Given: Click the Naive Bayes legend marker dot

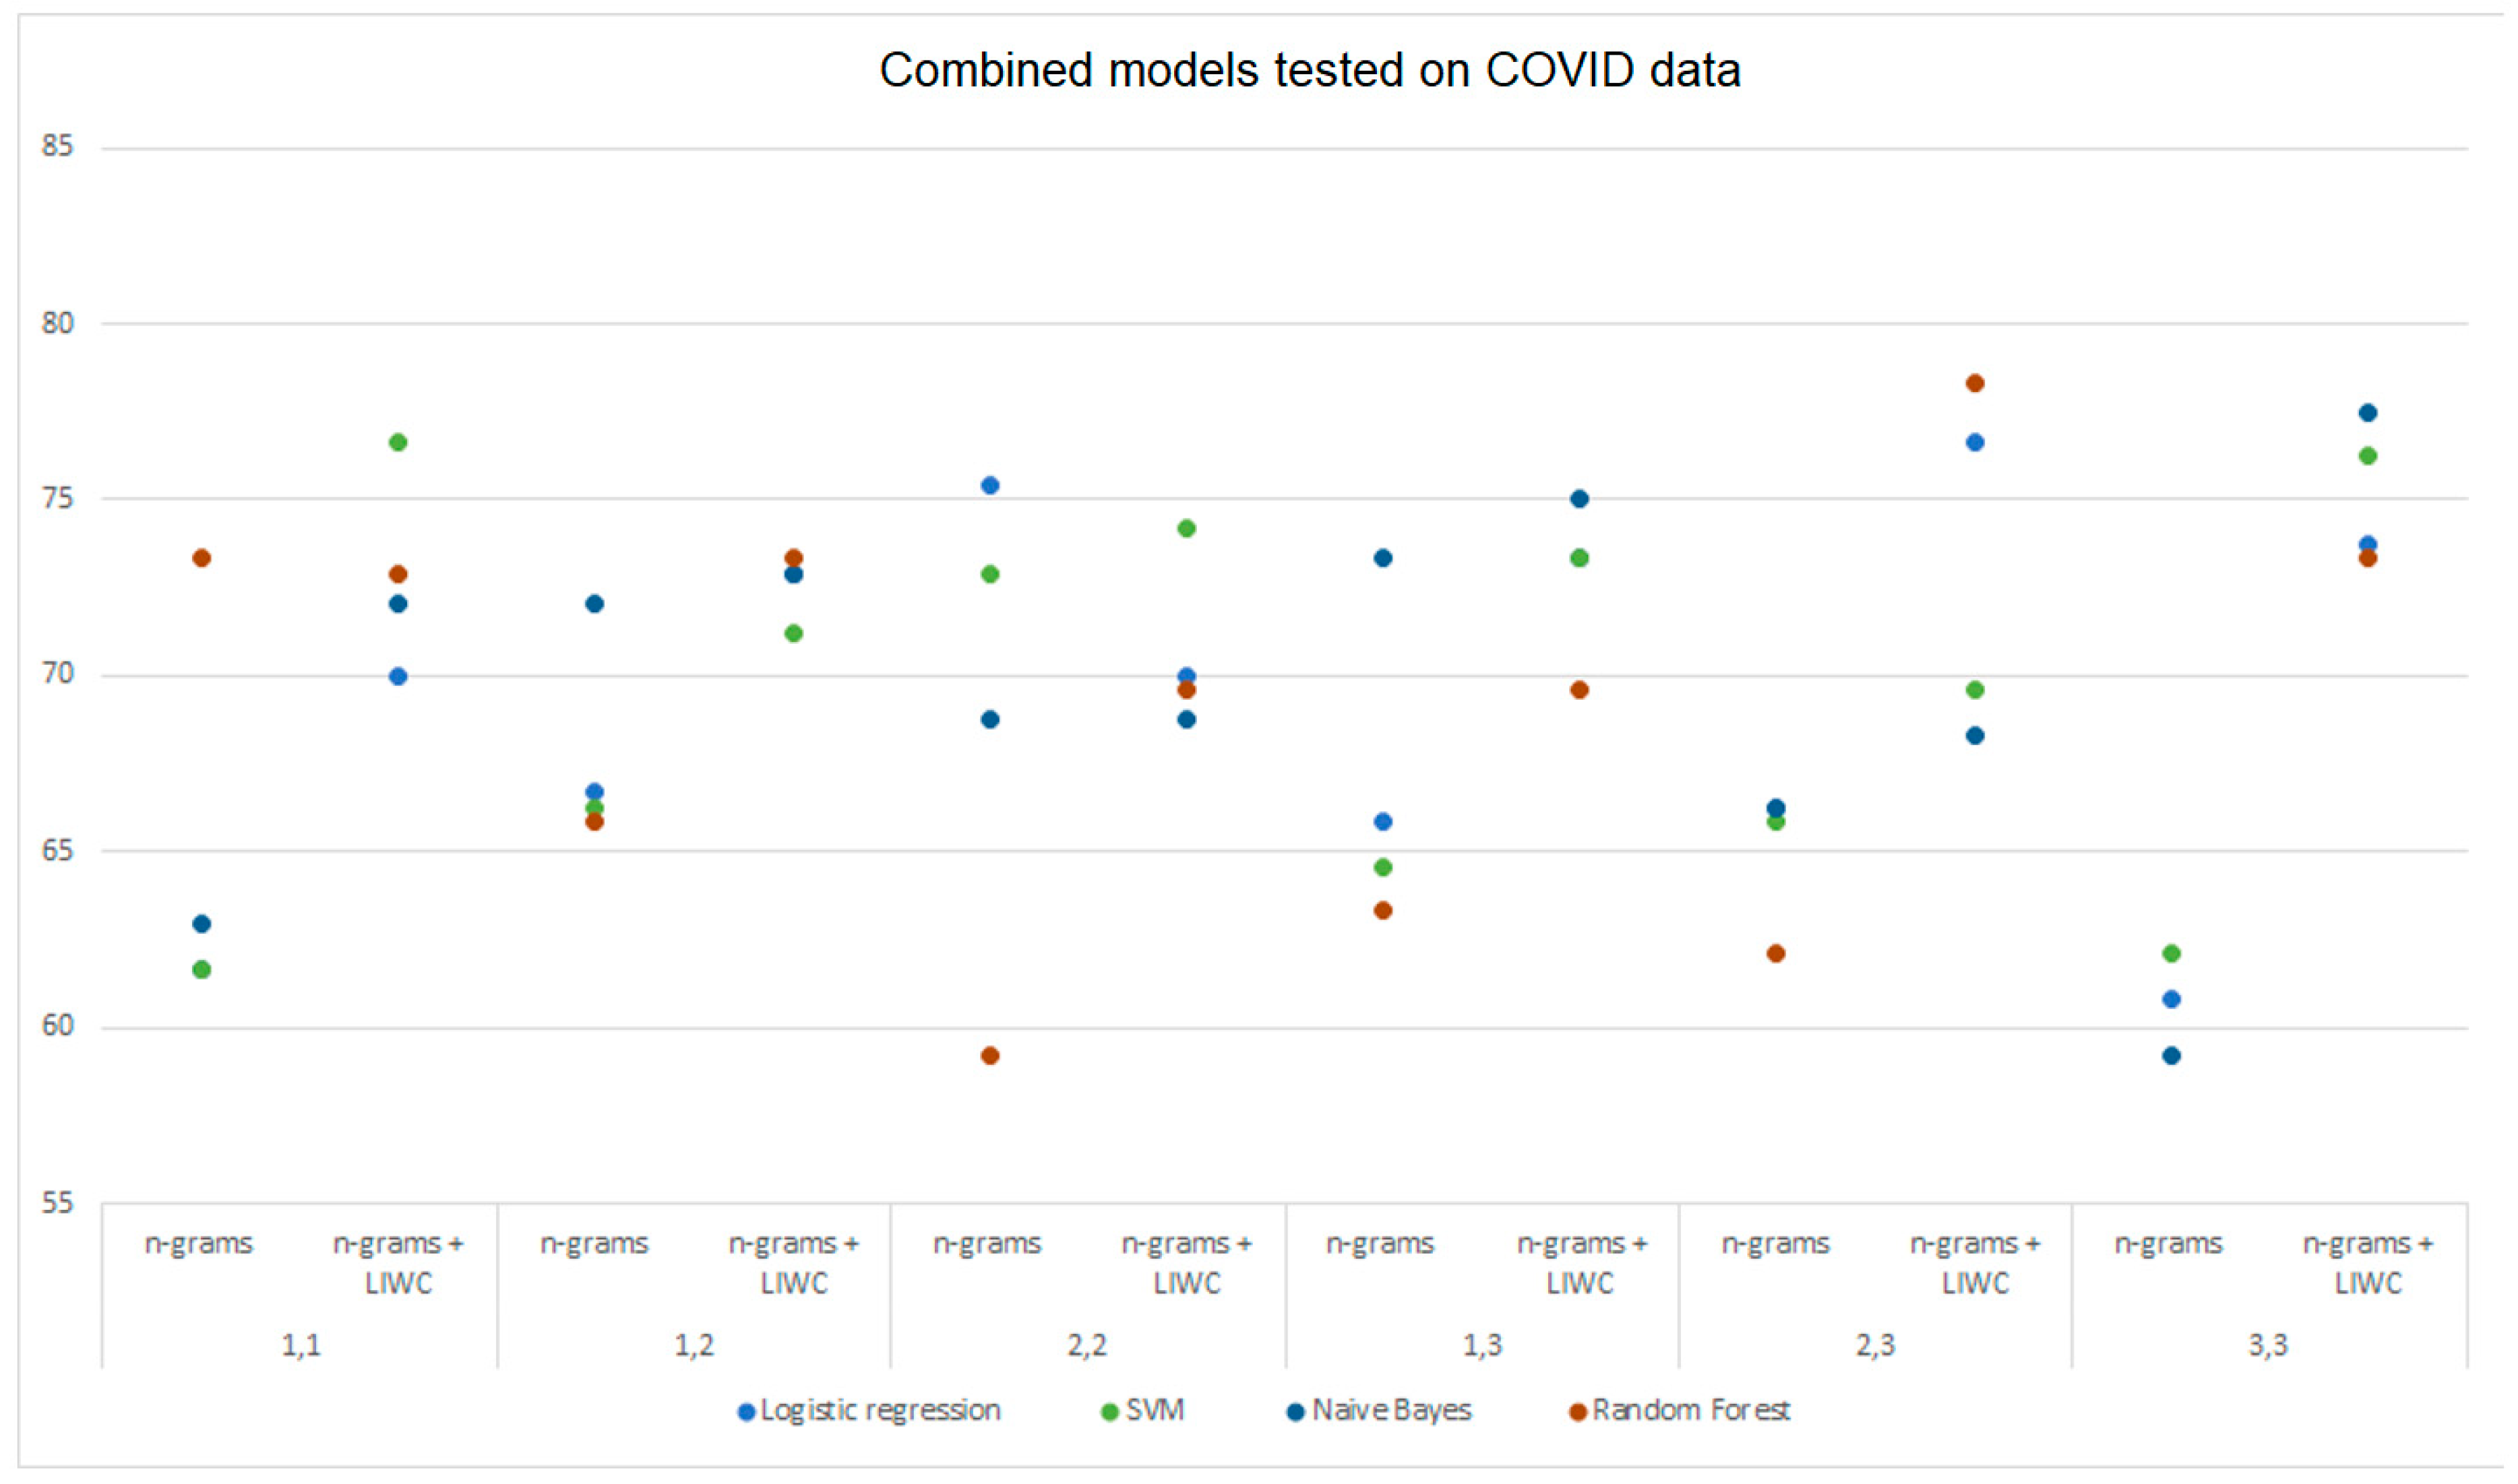Looking at the screenshot, I should 1295,1413.
